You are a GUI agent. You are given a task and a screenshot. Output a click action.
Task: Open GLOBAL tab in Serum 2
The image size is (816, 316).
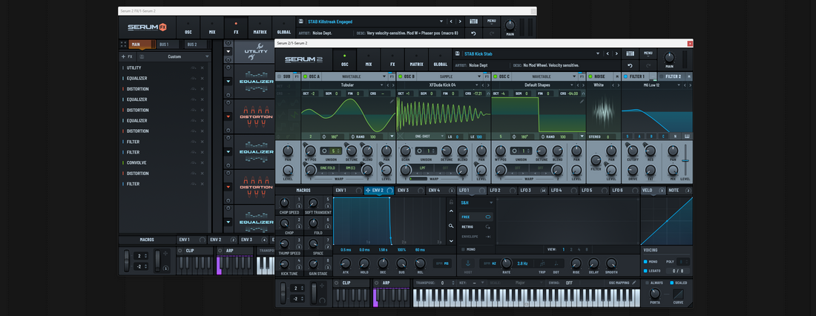click(x=440, y=59)
